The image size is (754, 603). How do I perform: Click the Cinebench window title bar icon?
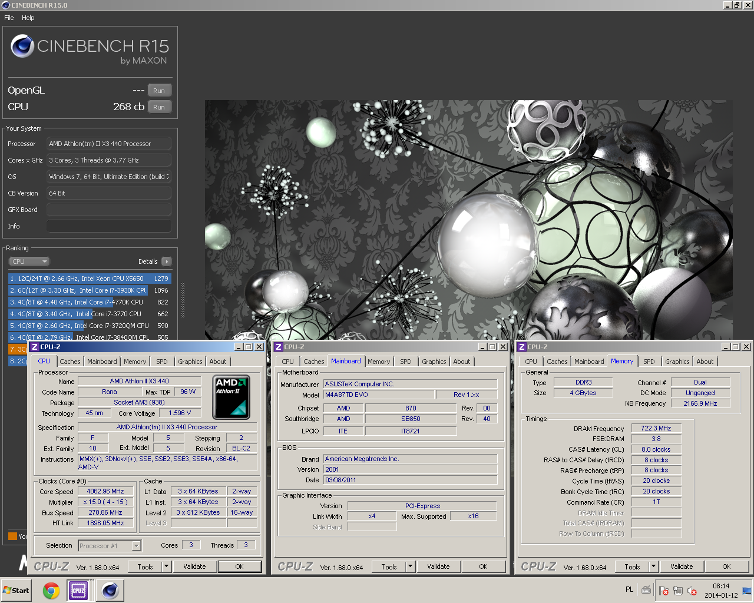pyautogui.click(x=5, y=5)
